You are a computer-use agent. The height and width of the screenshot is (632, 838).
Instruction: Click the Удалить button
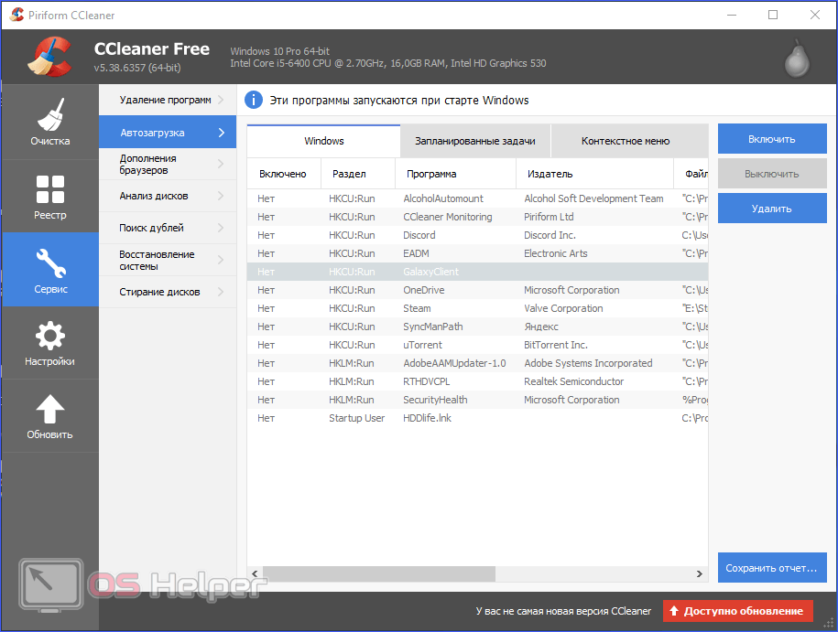click(772, 209)
